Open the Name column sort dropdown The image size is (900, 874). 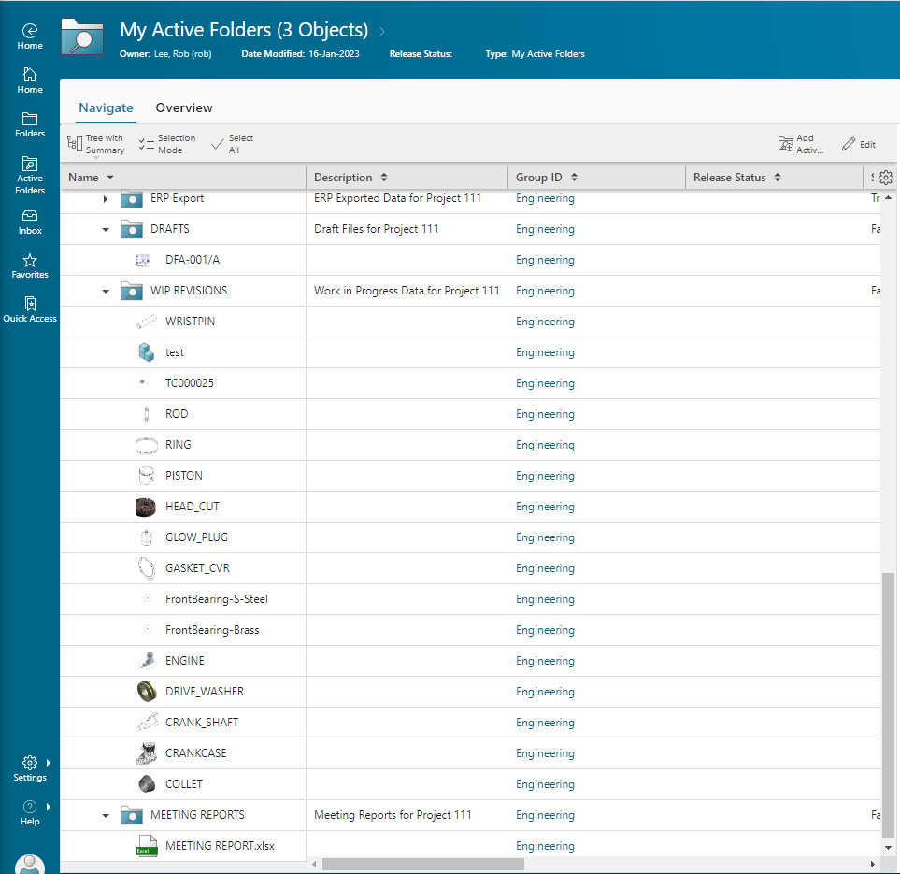pos(109,177)
